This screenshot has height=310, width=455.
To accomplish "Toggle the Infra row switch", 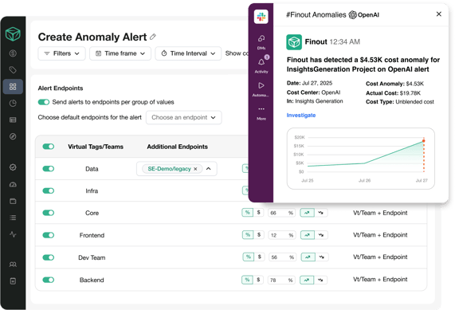I will (49, 190).
